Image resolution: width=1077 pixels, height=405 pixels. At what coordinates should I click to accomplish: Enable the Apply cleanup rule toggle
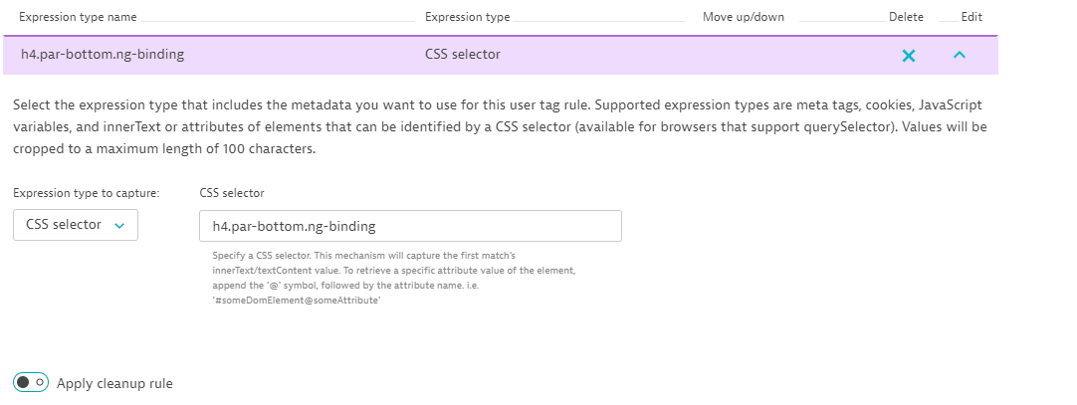pyautogui.click(x=31, y=383)
